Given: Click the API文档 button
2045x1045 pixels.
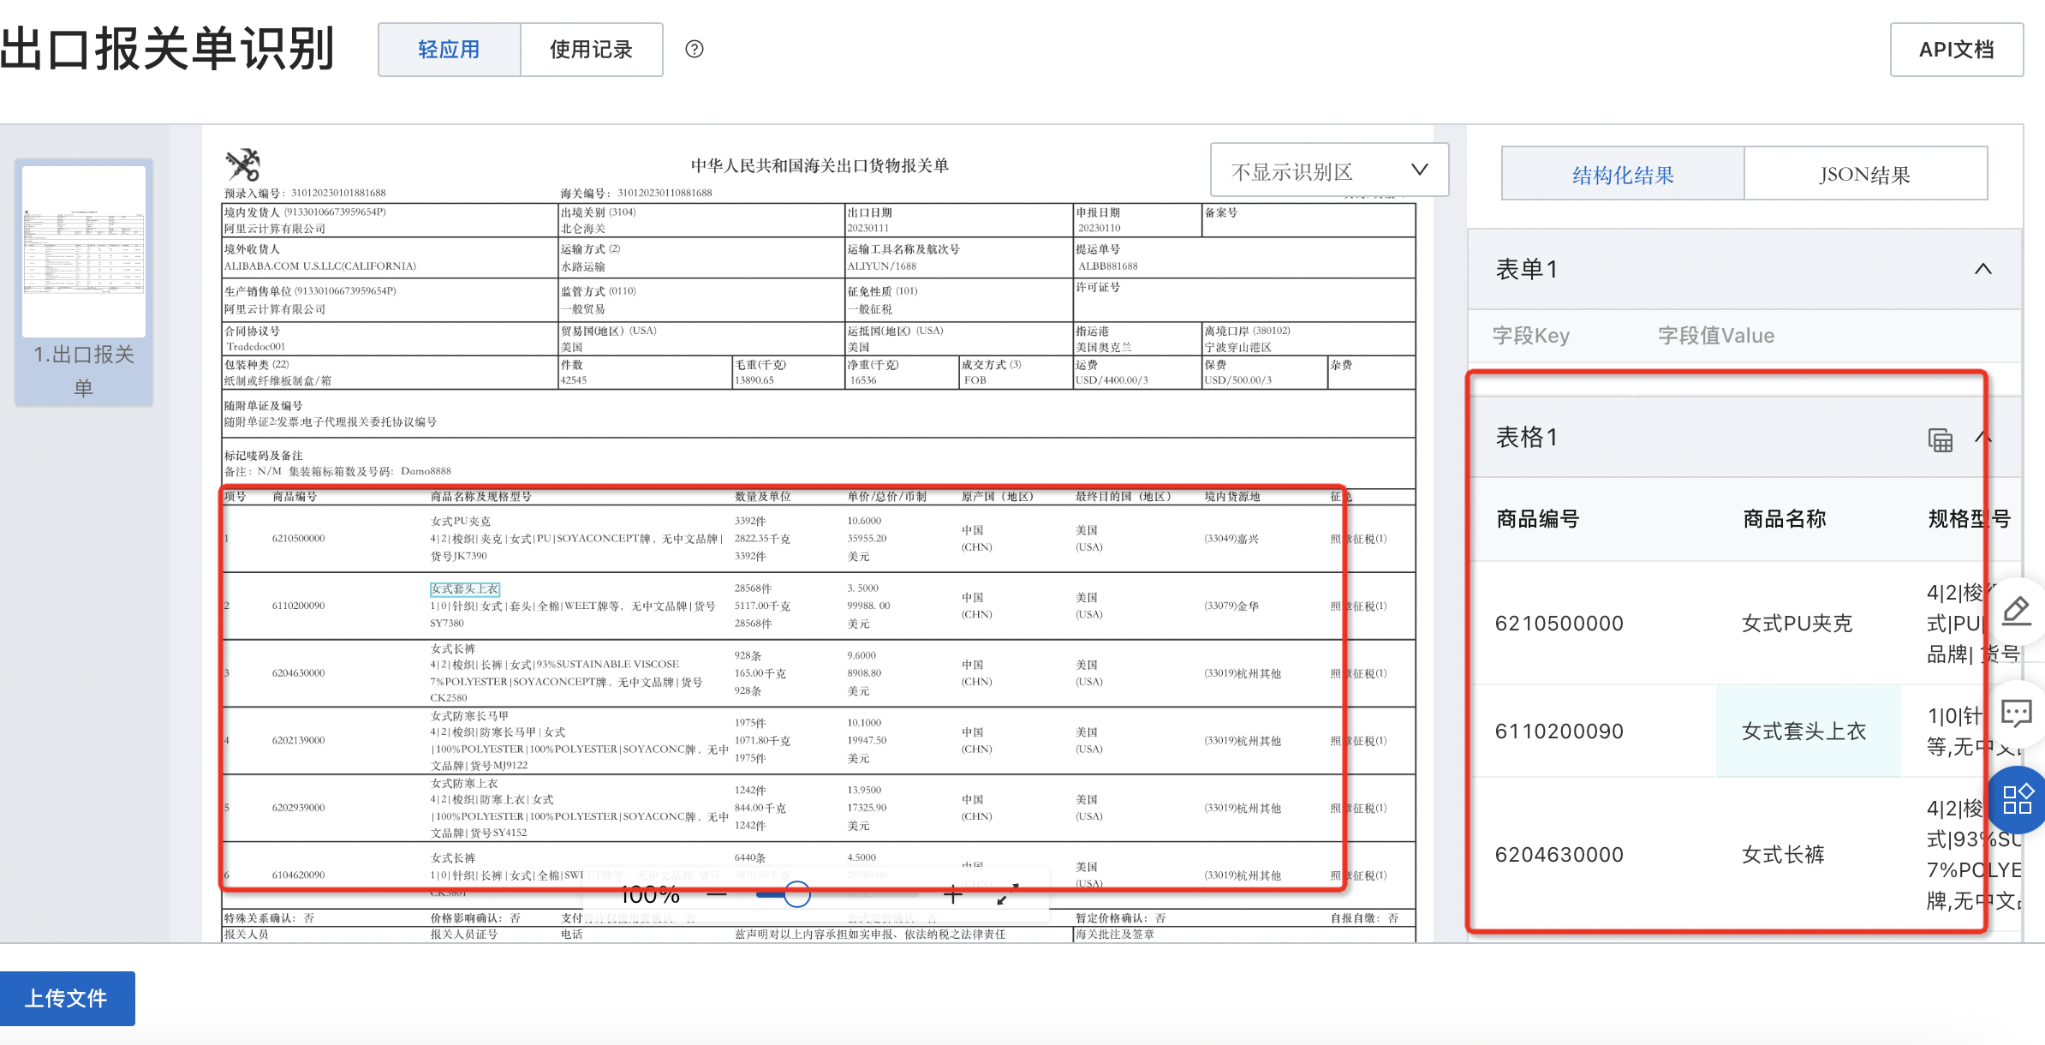Looking at the screenshot, I should (x=1956, y=50).
